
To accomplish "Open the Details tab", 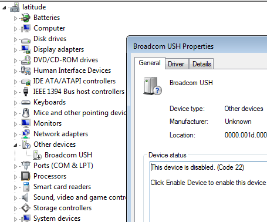I will click(202, 64).
